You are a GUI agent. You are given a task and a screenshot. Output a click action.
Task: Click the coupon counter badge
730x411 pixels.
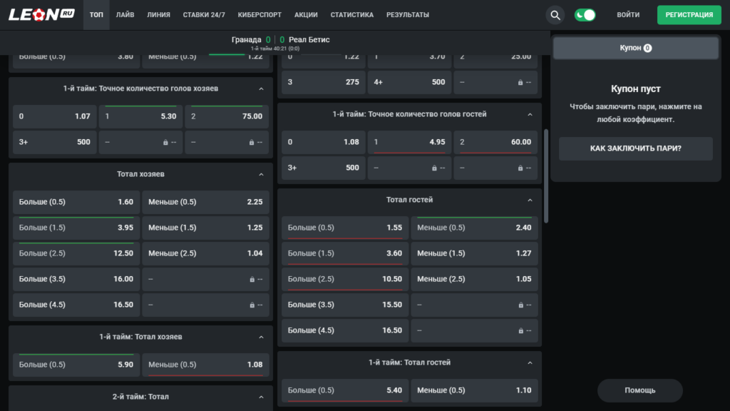[647, 48]
